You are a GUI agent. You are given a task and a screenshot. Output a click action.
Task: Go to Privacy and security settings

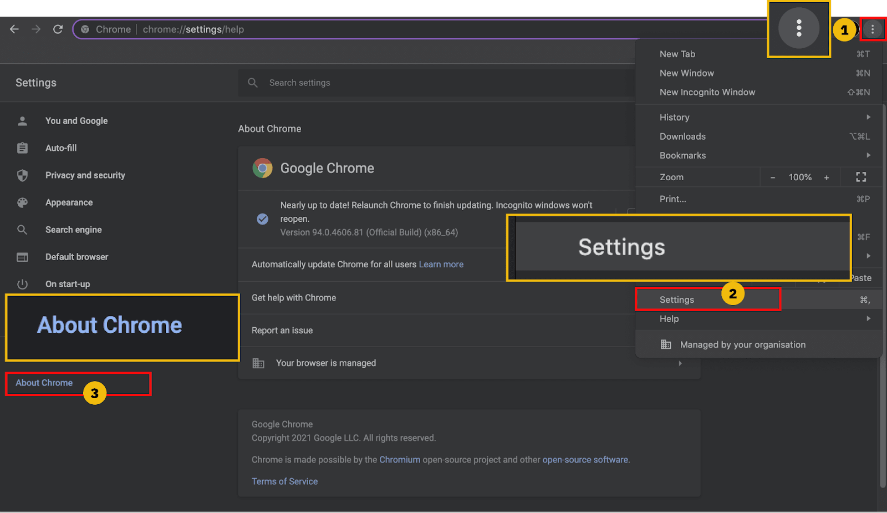pos(85,175)
